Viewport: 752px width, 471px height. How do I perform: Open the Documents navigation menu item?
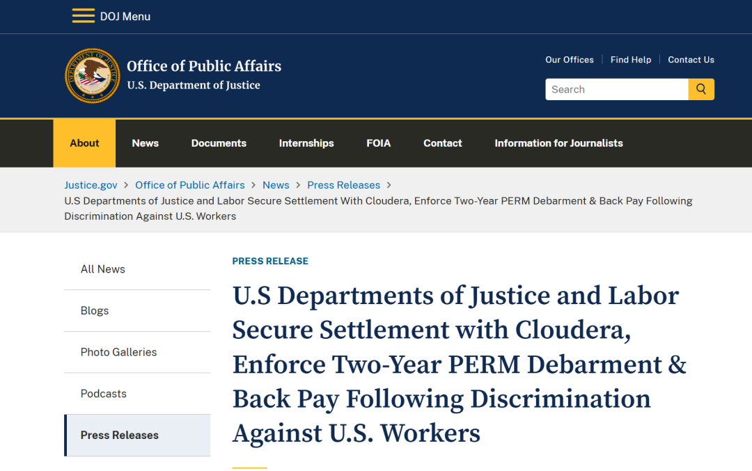[219, 143]
